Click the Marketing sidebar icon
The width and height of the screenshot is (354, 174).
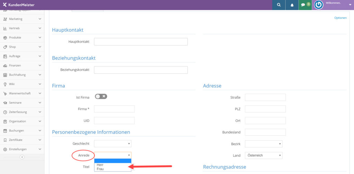pyautogui.click(x=5, y=19)
